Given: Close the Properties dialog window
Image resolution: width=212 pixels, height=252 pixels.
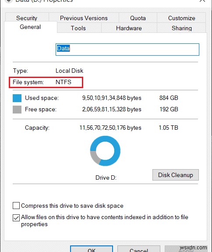Looking at the screenshot, I should 202,1.
